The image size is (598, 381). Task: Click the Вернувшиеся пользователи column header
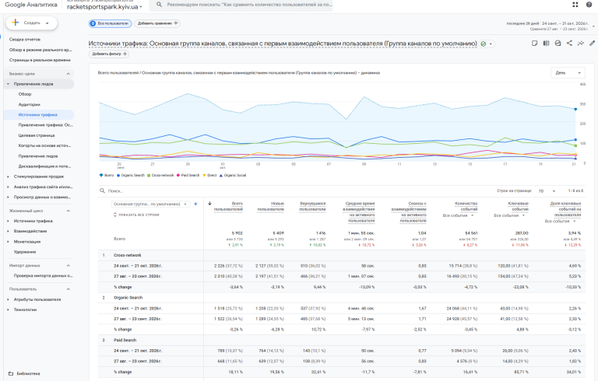click(312, 207)
